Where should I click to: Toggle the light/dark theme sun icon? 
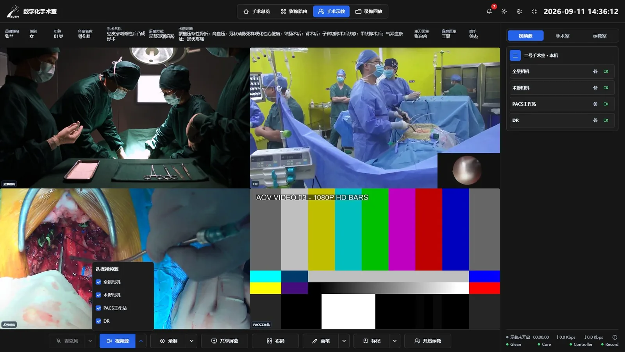[x=504, y=11]
